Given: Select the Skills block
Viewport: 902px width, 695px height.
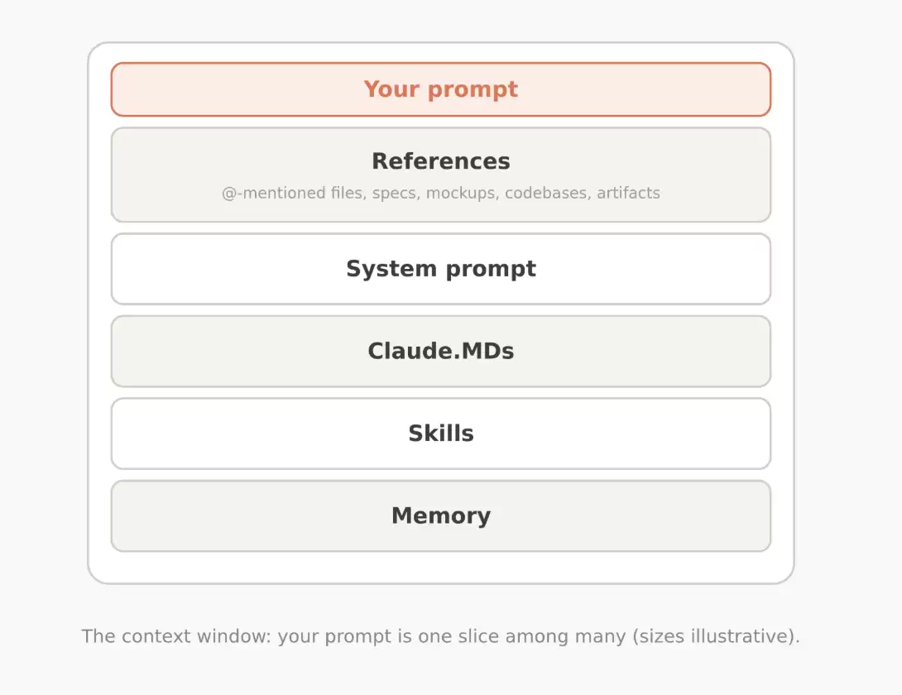Looking at the screenshot, I should [x=440, y=434].
